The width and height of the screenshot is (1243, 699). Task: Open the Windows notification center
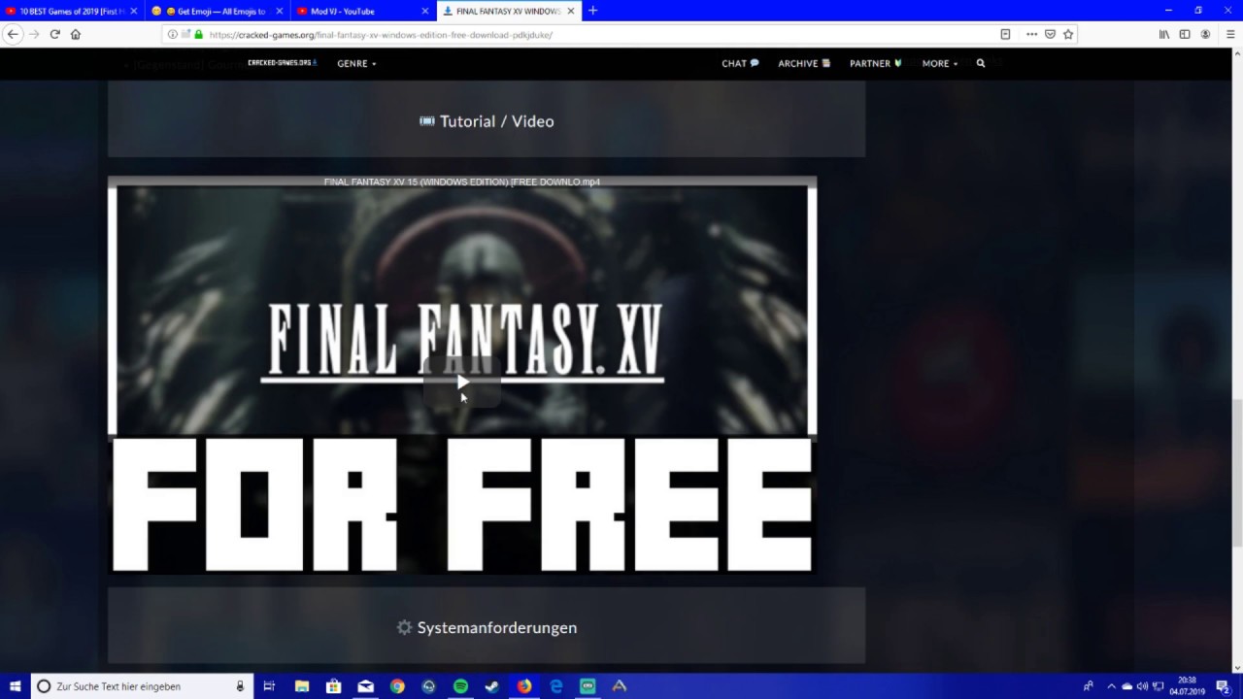coord(1224,686)
